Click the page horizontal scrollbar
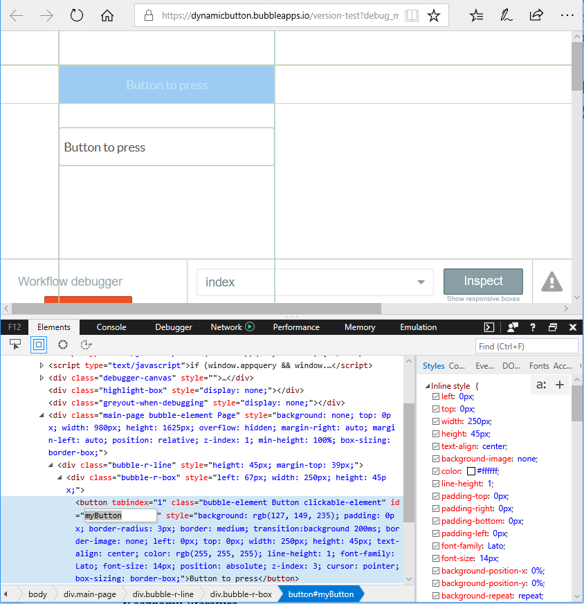 pos(197,309)
